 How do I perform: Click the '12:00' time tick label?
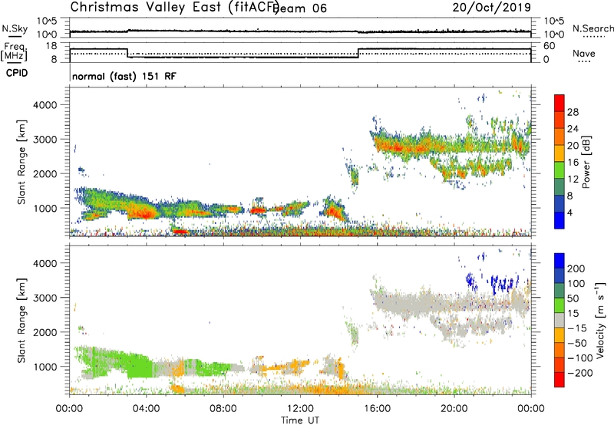300,409
